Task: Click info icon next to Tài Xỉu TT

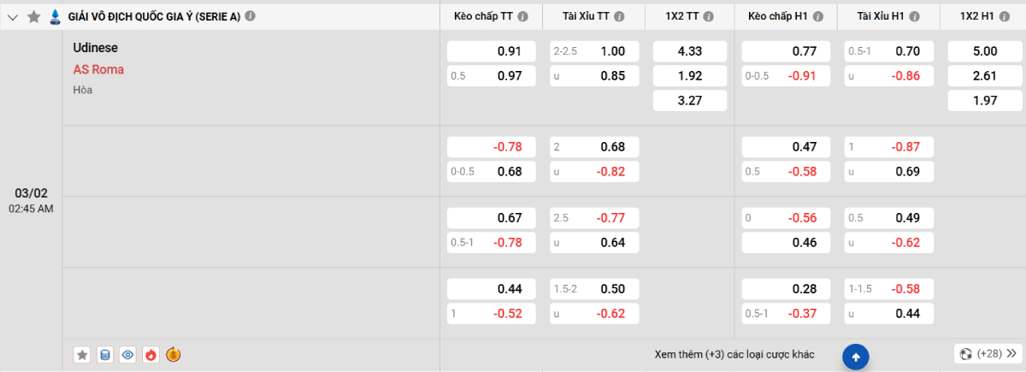Action: pyautogui.click(x=619, y=16)
